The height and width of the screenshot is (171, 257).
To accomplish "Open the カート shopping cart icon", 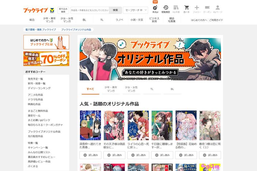I will pyautogui.click(x=187, y=9).
